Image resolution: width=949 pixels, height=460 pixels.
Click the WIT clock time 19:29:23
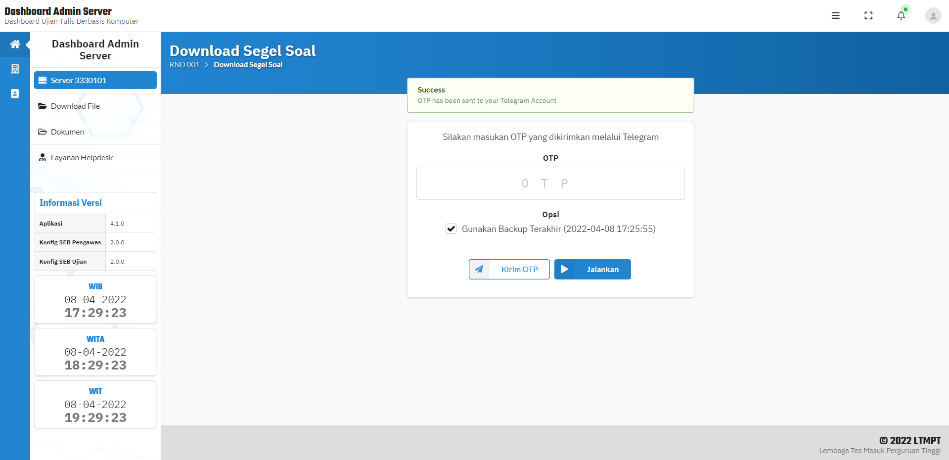[95, 417]
